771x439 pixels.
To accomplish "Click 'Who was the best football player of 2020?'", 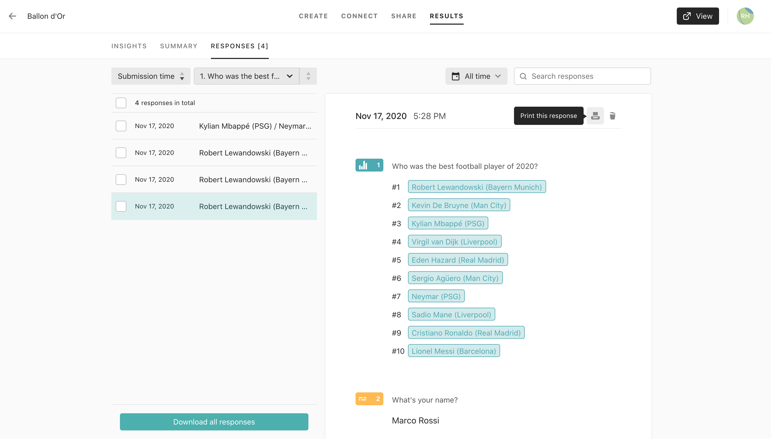I will [x=465, y=166].
